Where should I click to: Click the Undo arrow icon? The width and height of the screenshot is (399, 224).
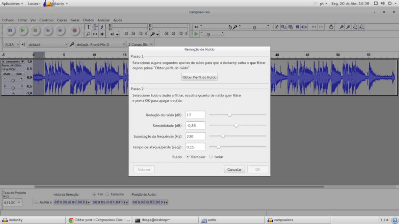[x=314, y=27]
